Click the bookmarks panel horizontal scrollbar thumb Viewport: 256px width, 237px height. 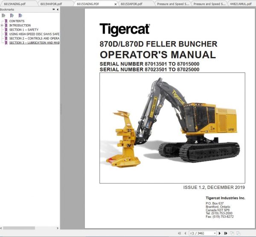coord(19,228)
